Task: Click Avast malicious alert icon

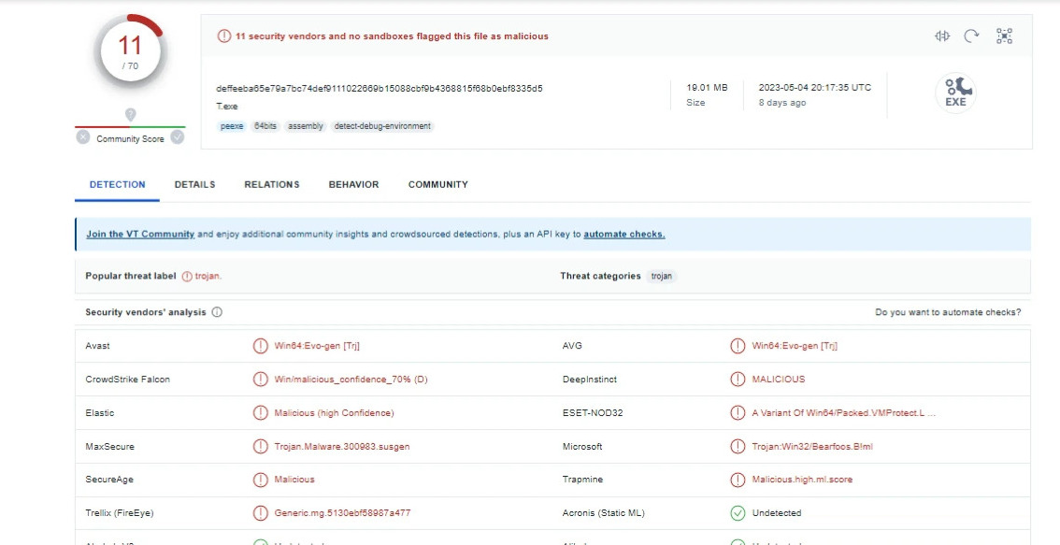Action: (x=260, y=346)
